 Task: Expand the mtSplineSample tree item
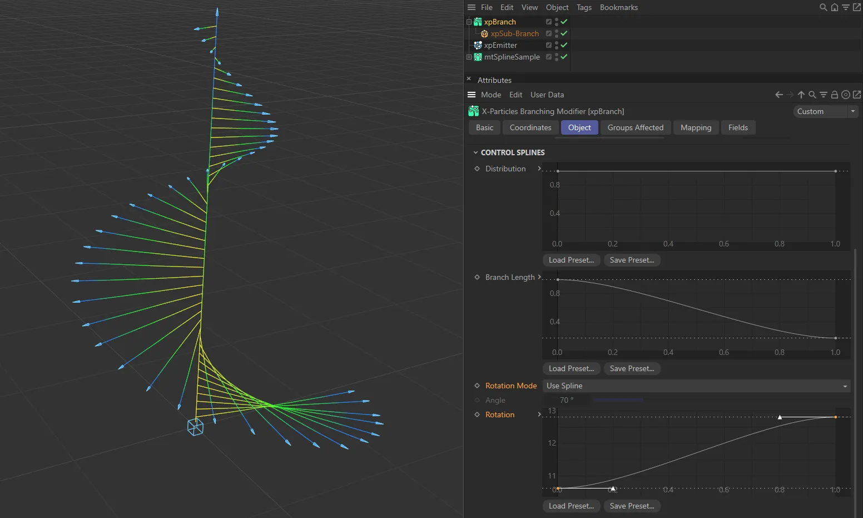click(469, 57)
